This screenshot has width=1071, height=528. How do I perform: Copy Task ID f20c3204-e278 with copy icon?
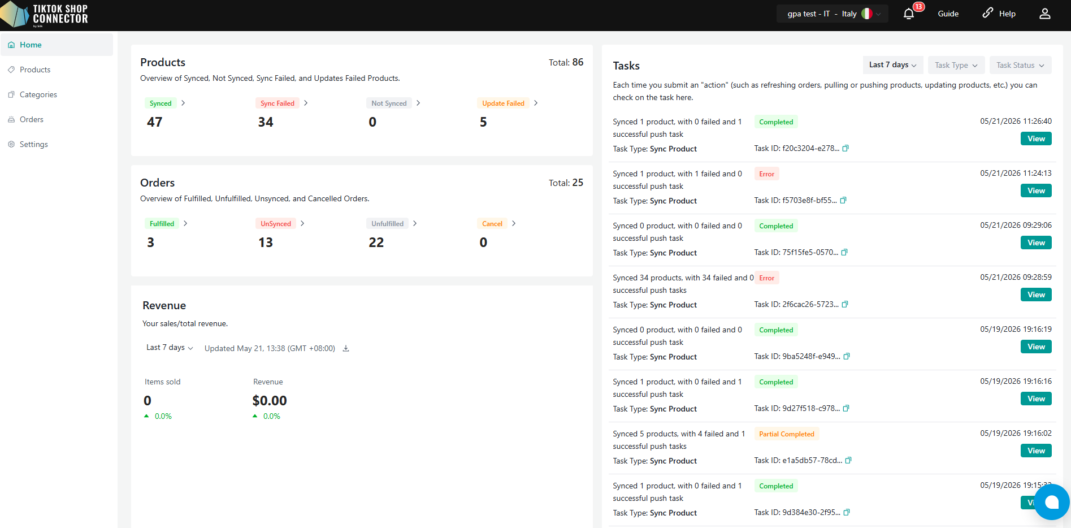click(845, 148)
